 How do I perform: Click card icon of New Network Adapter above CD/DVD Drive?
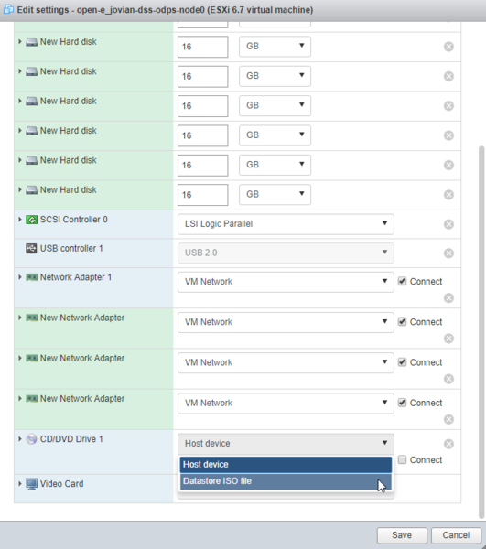pyautogui.click(x=31, y=399)
